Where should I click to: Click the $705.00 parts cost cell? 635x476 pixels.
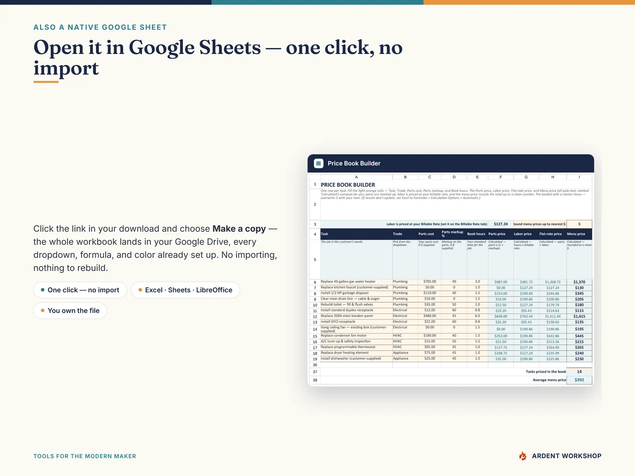point(429,282)
